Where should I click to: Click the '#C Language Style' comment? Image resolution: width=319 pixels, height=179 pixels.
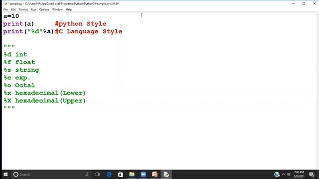pyautogui.click(x=89, y=31)
